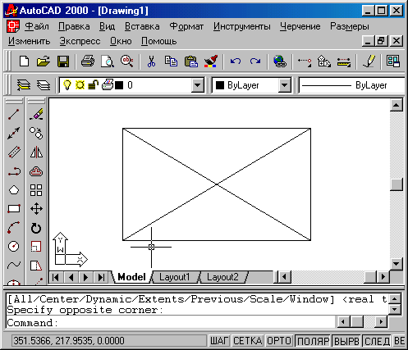Screen dimensions: 408x350
Task: Activate the Rotate tool
Action: [36, 228]
